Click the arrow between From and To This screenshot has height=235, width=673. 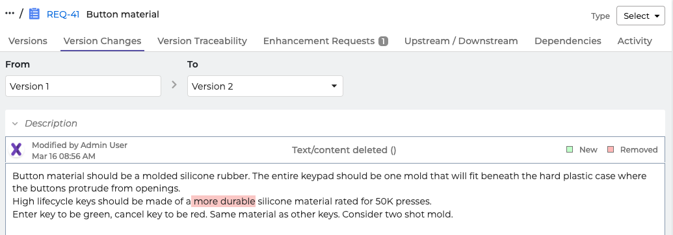coord(174,85)
